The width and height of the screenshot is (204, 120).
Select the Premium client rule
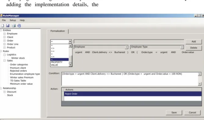coord(18,68)
